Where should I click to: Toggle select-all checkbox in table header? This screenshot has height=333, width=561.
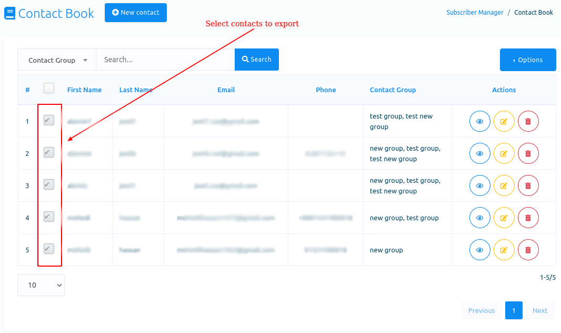[49, 88]
